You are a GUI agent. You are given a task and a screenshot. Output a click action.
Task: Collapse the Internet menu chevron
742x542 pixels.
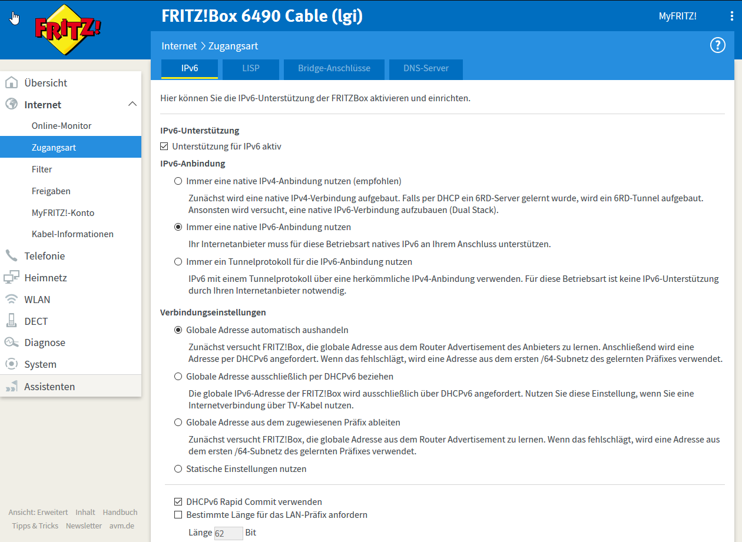pyautogui.click(x=132, y=104)
